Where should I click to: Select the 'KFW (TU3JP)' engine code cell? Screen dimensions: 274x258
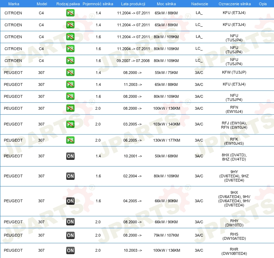click(234, 72)
